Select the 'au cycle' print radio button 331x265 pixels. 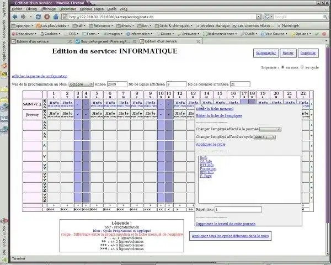point(302,67)
